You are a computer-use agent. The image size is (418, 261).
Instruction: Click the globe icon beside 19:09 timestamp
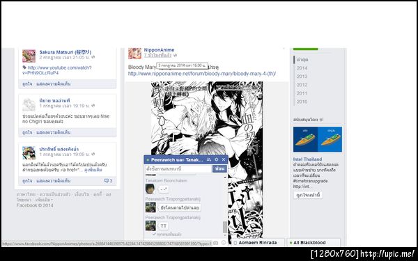93,155
